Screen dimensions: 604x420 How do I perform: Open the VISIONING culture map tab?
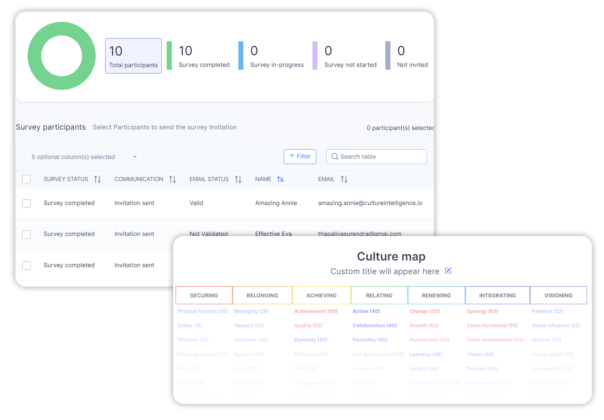558,295
